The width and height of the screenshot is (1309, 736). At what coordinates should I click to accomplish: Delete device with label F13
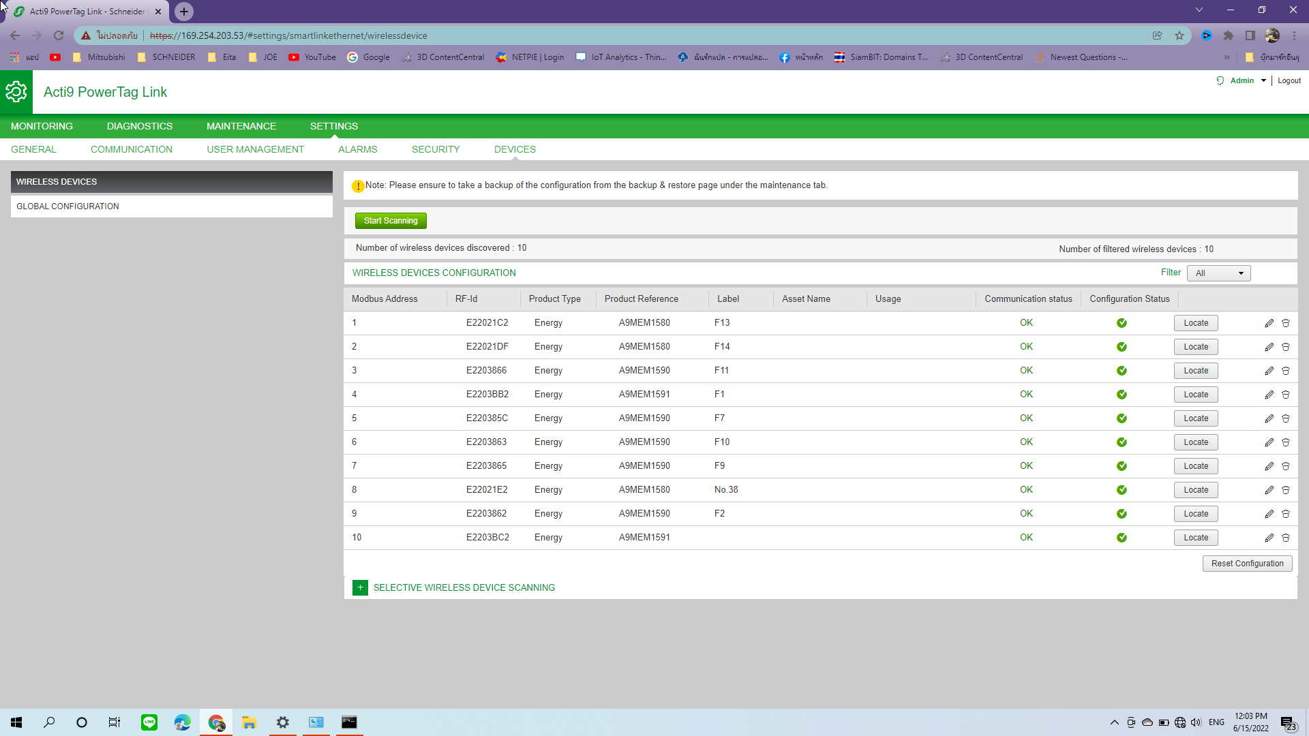[x=1286, y=323]
